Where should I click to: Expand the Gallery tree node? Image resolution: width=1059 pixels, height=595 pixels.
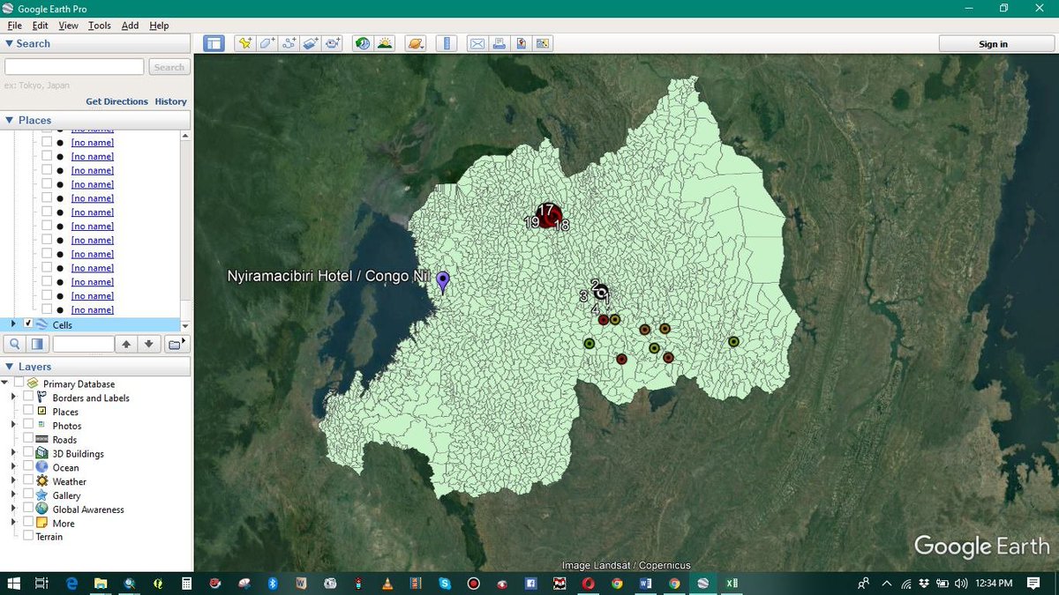click(x=13, y=495)
